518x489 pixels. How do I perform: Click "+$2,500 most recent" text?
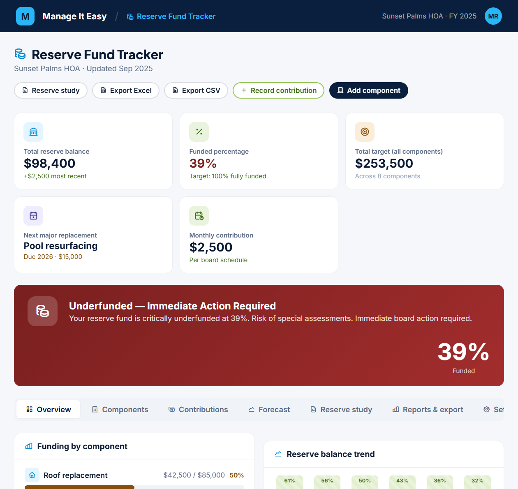(x=55, y=176)
